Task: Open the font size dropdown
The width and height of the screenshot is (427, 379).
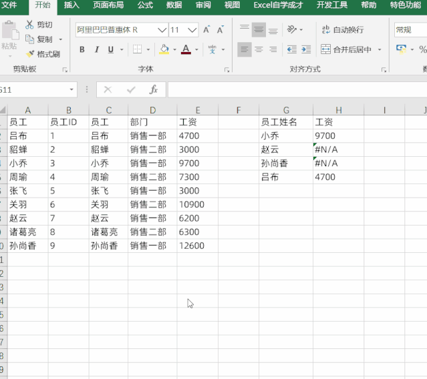Action: coord(192,30)
